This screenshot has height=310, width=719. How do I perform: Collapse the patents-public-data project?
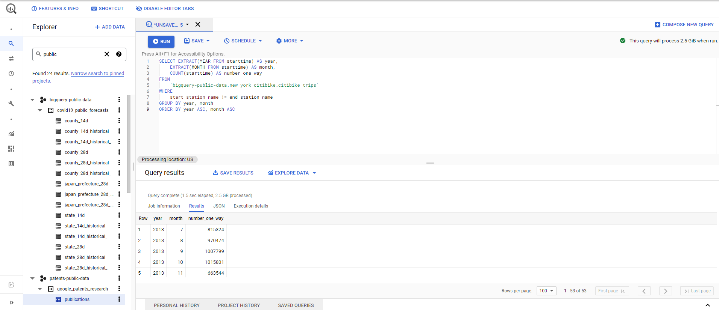32,278
